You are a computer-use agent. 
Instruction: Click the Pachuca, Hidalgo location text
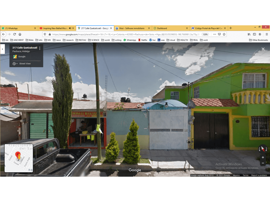pos(21,51)
